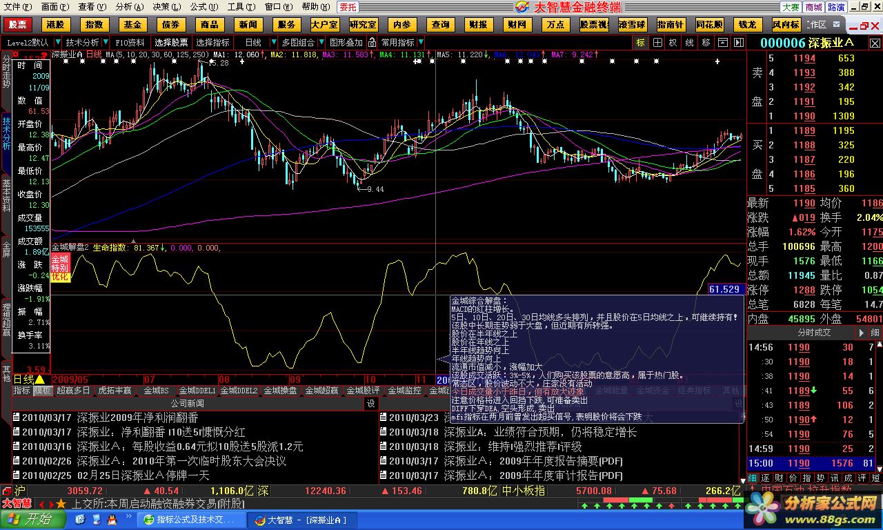883x530 pixels.
Task: Open the 滚雪球 toolbar button
Action: coord(632,25)
